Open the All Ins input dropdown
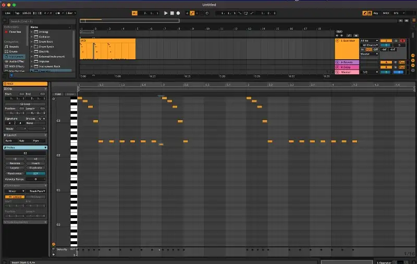The width and height of the screenshot is (417, 264). [x=369, y=41]
